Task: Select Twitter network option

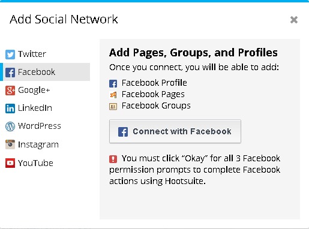Action: coord(46,54)
